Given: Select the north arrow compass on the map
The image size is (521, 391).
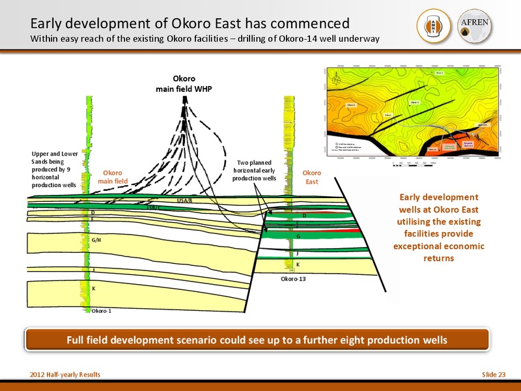Looking at the screenshot, I should pyautogui.click(x=336, y=79).
